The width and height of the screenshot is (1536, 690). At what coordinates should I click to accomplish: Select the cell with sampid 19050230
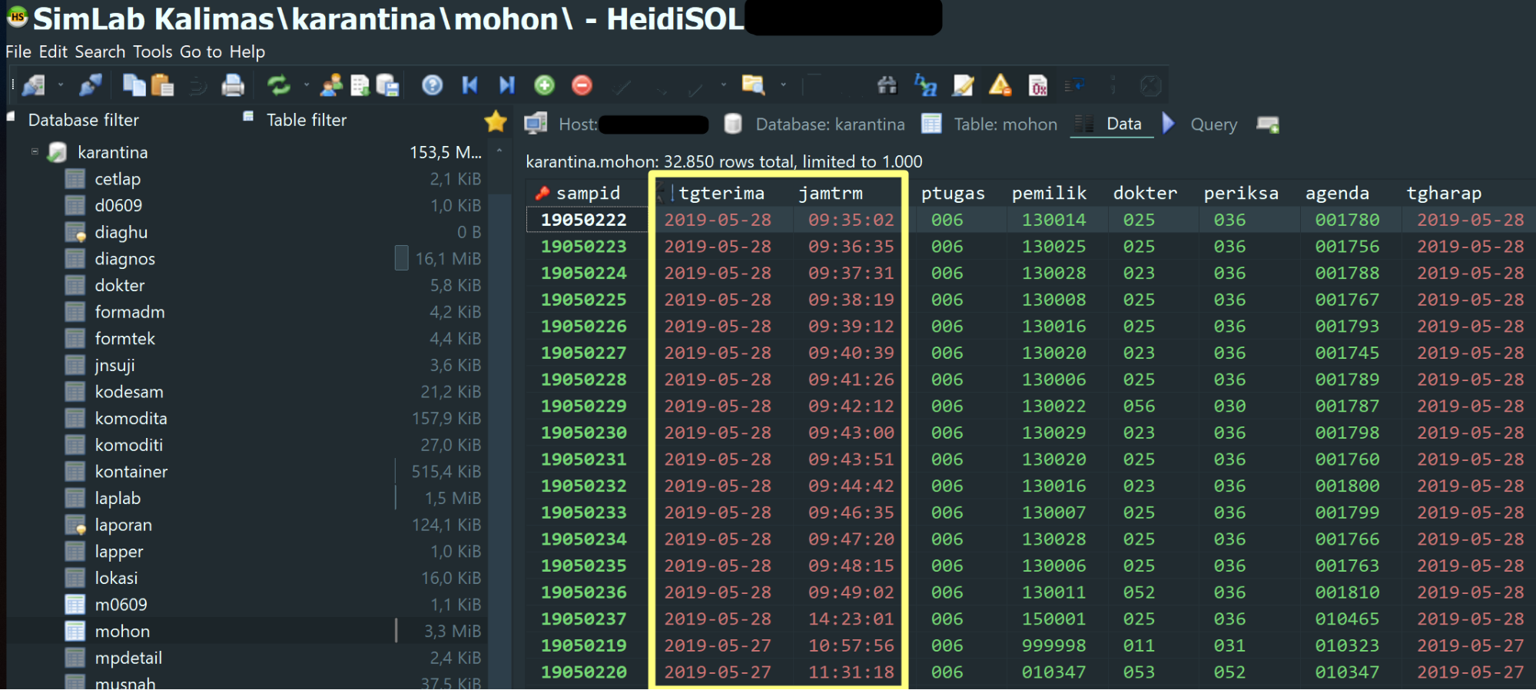click(x=583, y=433)
